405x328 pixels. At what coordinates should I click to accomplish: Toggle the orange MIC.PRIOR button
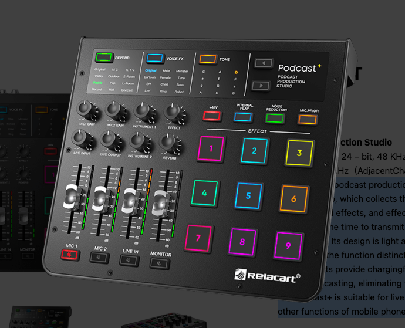[x=308, y=120]
